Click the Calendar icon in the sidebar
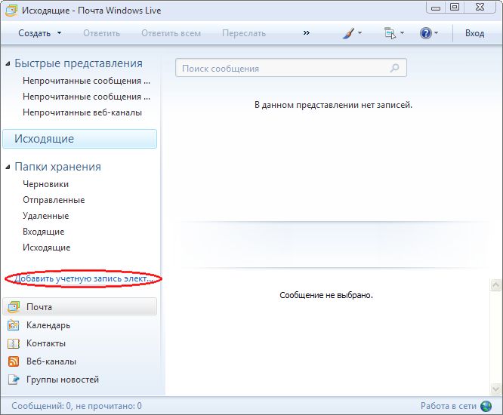The image size is (503, 415). (x=14, y=325)
